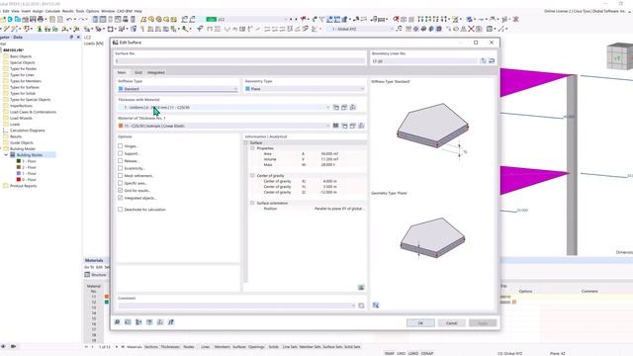Click the view cube in the model window
This screenshot has width=633, height=356.
(619, 56)
